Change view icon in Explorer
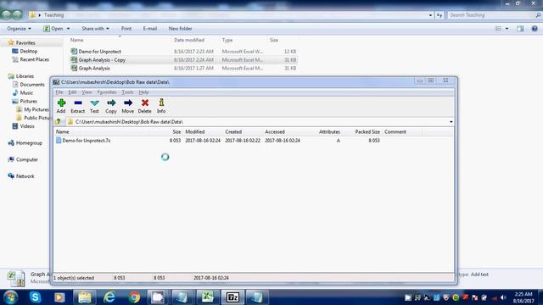 click(498, 29)
